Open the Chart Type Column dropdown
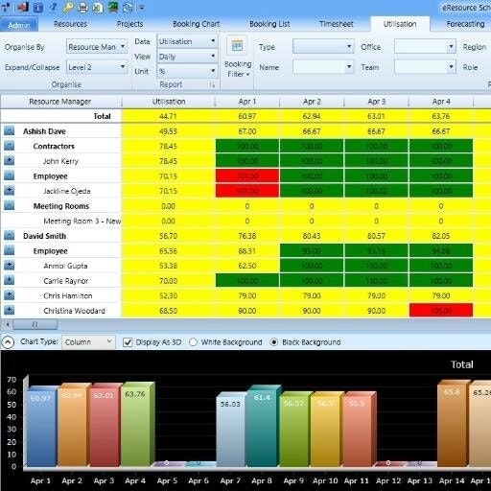Image resolution: width=491 pixels, height=491 pixels. (88, 342)
